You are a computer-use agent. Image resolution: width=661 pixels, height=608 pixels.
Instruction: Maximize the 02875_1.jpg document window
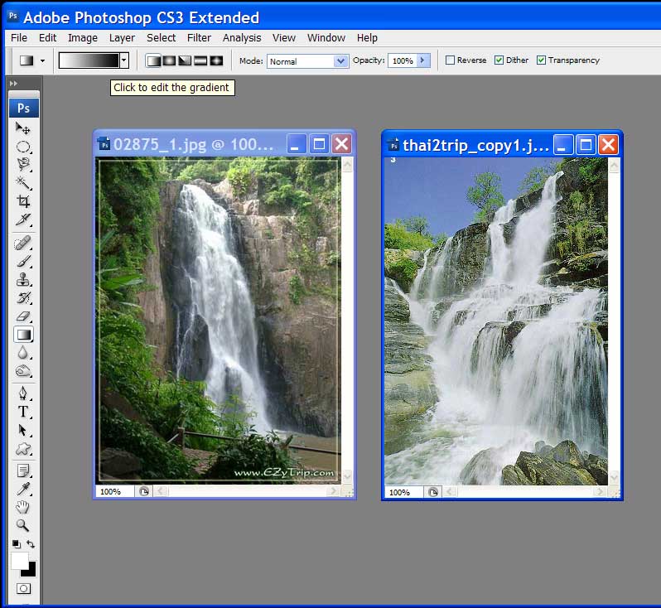pyautogui.click(x=319, y=144)
